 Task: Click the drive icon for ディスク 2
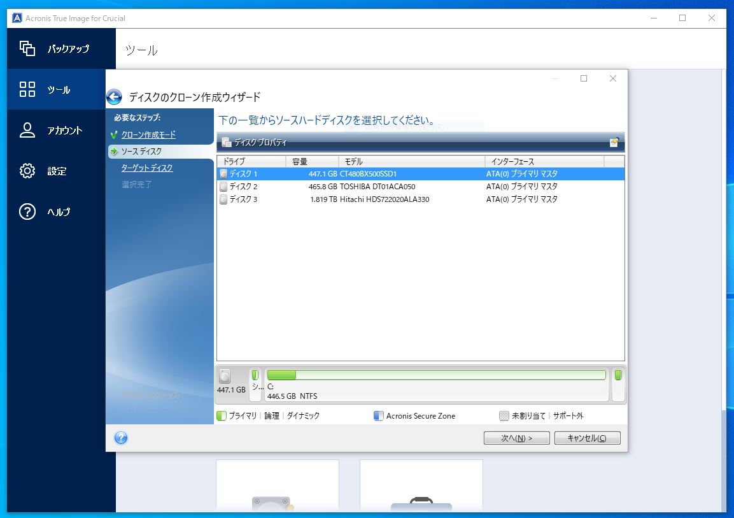coord(223,187)
